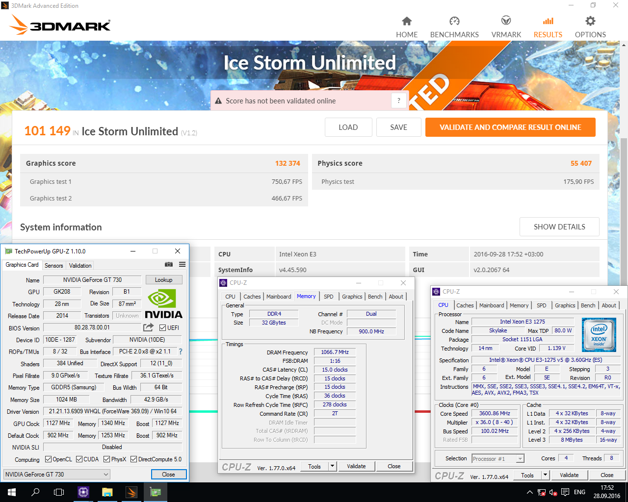
Task: Click the 3DMark logo
Action: click(60, 25)
